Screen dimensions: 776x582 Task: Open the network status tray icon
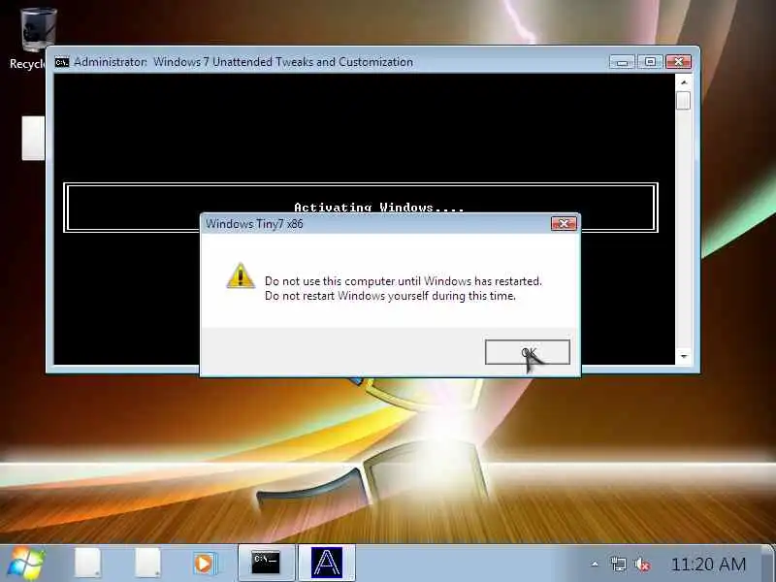click(x=618, y=564)
